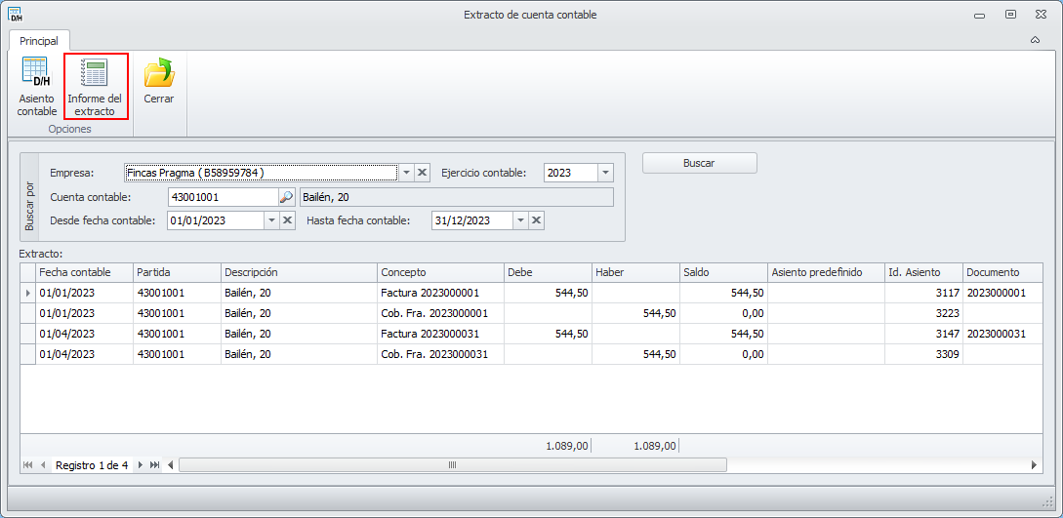Go to previous record in navigator
The image size is (1063, 518).
(43, 465)
